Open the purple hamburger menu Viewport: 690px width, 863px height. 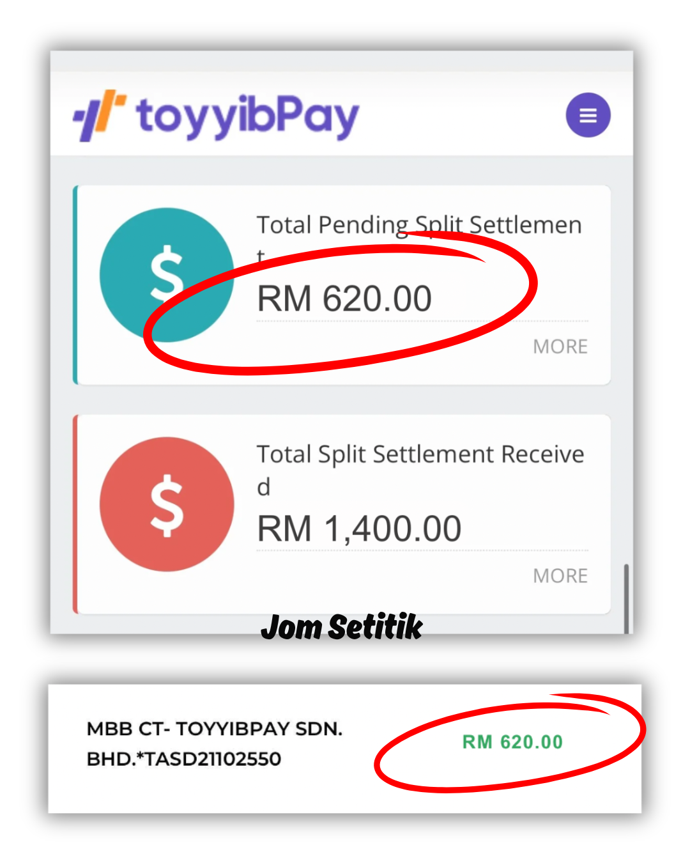[588, 115]
